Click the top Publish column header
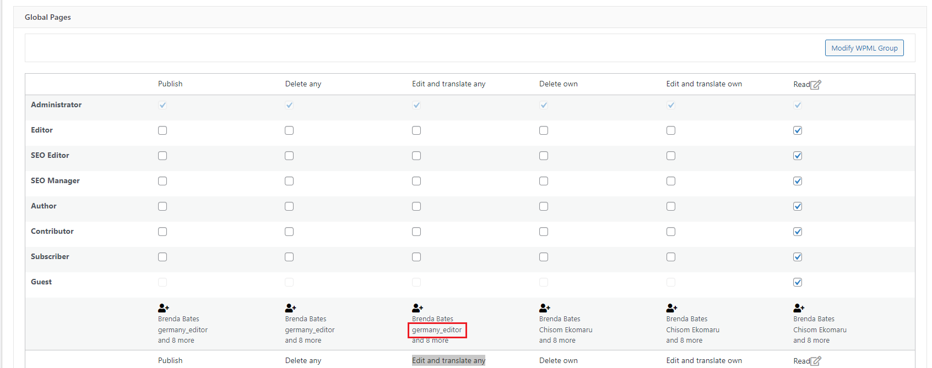Image resolution: width=932 pixels, height=368 pixels. click(170, 84)
